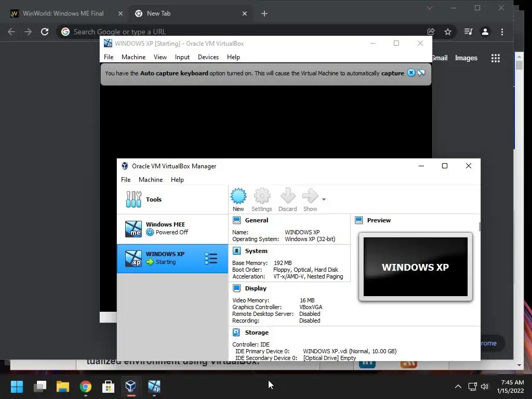Click the Display section icon
The height and width of the screenshot is (399, 532).
point(236,288)
